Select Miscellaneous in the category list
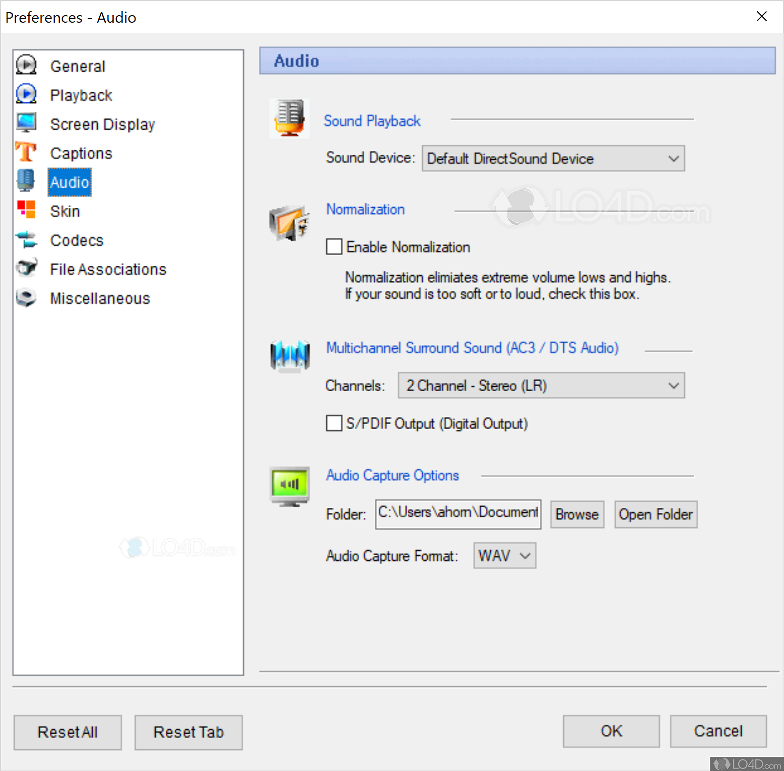Viewport: 784px width, 771px height. [x=99, y=298]
